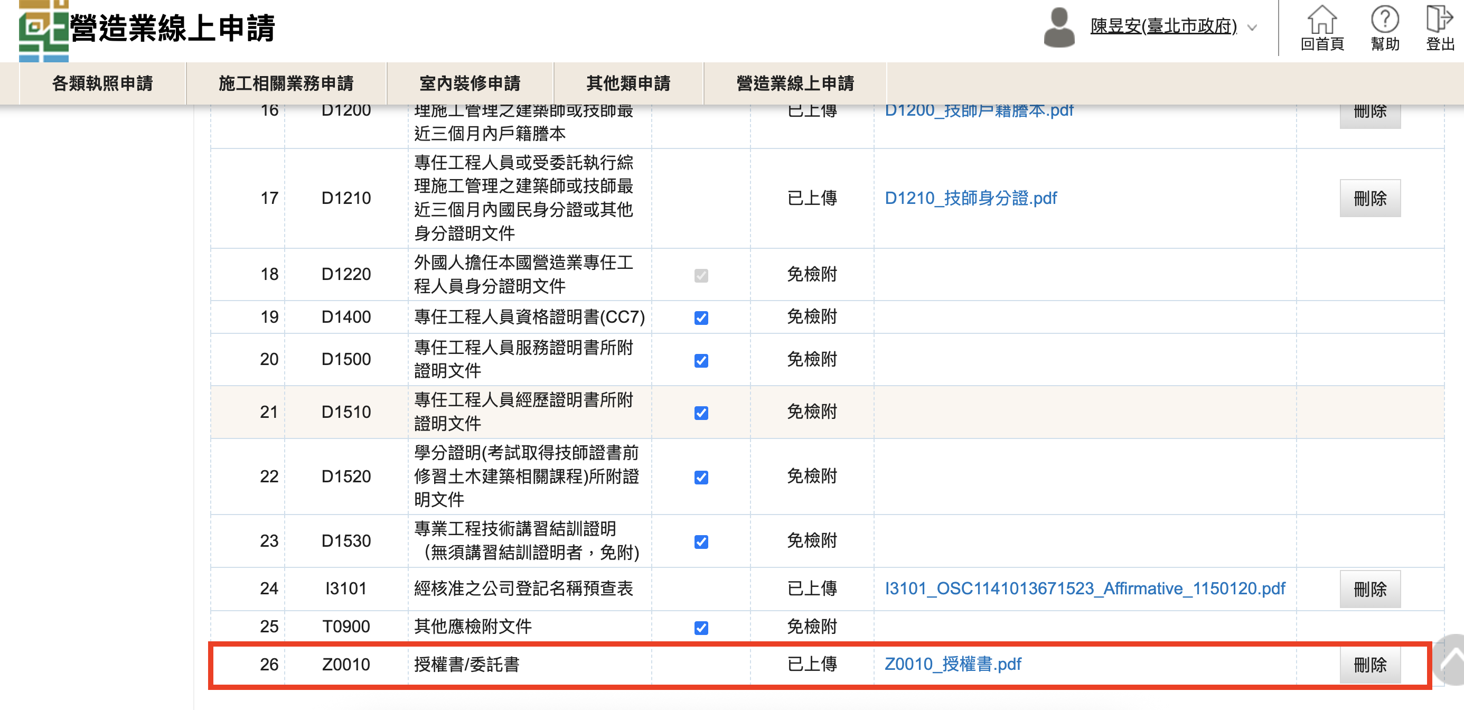
Task: Click the user avatar icon
Action: pyautogui.click(x=1059, y=27)
